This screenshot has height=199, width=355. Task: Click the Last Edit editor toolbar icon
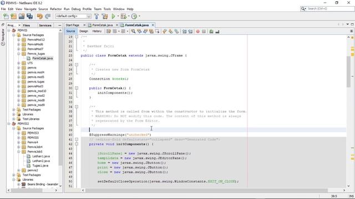tap(109, 32)
